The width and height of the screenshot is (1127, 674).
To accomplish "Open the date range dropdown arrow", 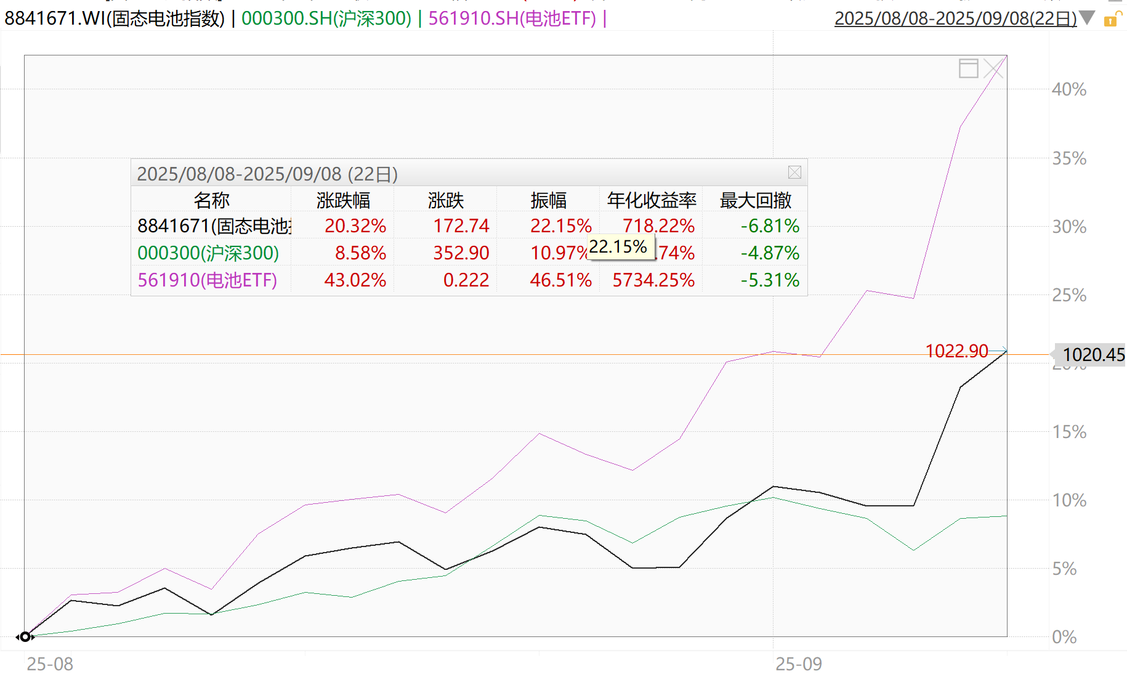I will pos(1088,18).
